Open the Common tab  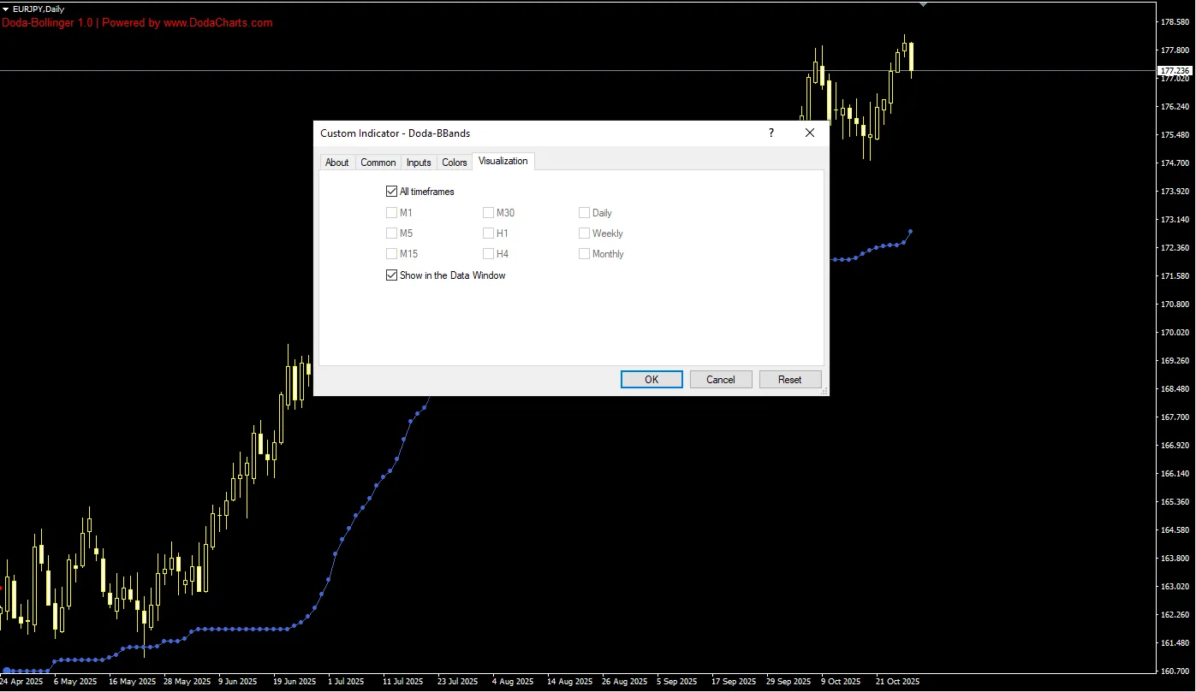tap(378, 163)
